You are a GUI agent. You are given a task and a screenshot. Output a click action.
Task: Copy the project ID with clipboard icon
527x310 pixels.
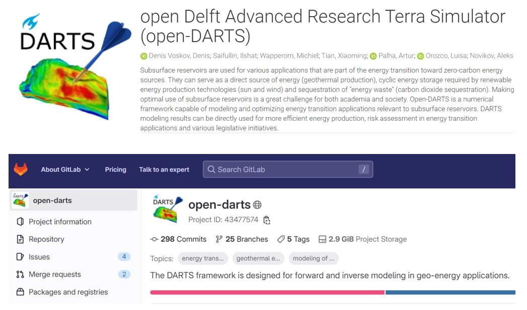[x=267, y=220]
